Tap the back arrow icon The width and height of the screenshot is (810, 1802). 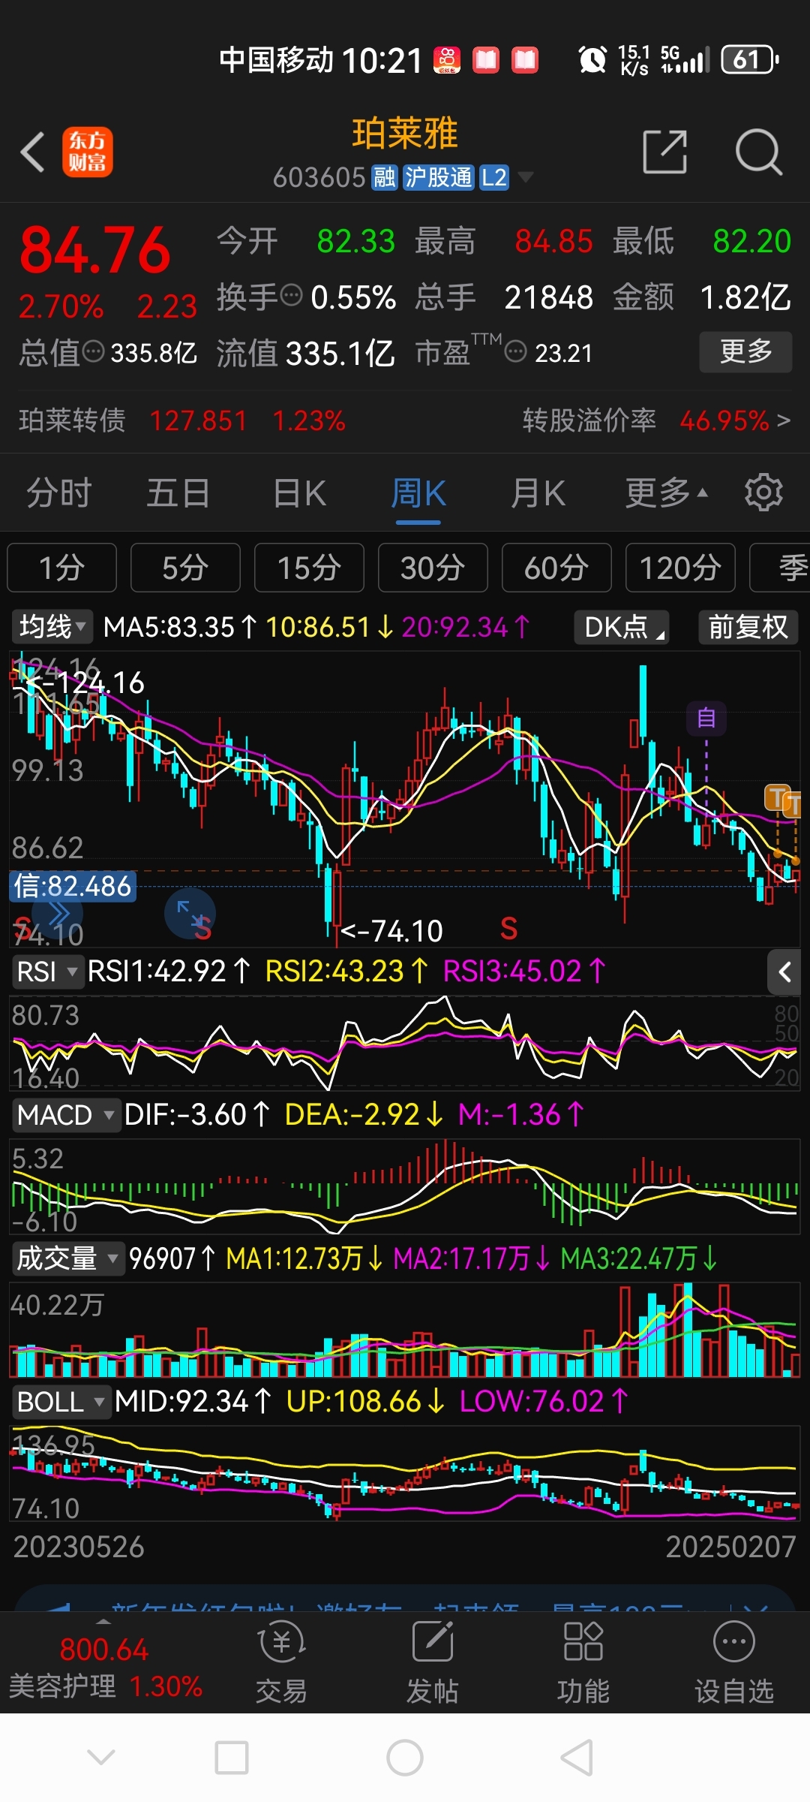point(33,152)
